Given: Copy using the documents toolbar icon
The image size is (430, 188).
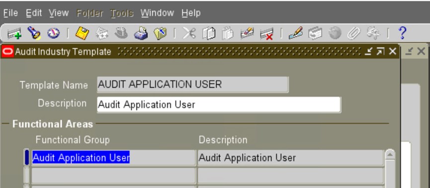Looking at the screenshot, I should click(209, 34).
